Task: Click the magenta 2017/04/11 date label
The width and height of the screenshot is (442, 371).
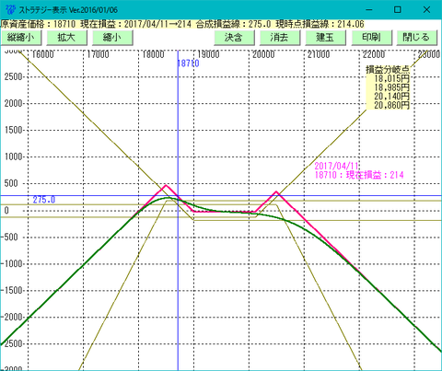Action: point(337,166)
